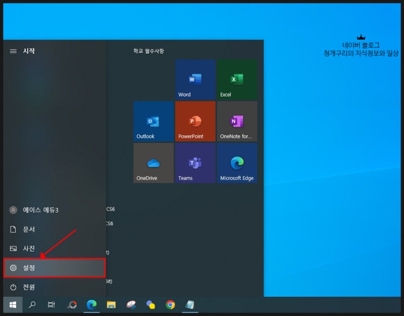Open the OneDrive tile
Image resolution: width=404 pixels, height=316 pixels.
tap(154, 163)
